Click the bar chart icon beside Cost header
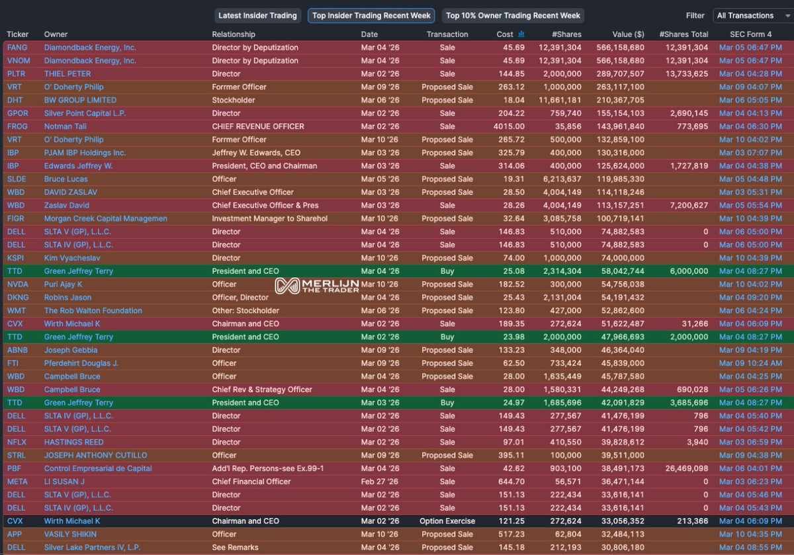This screenshot has height=555, width=794. tap(521, 34)
